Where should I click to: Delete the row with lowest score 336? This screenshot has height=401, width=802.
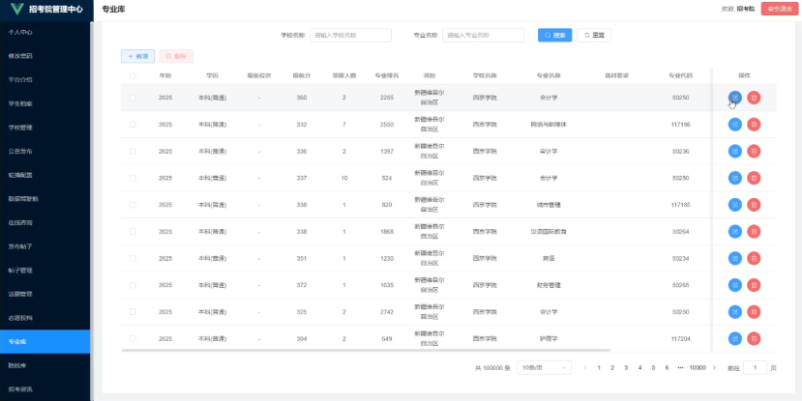tap(754, 151)
